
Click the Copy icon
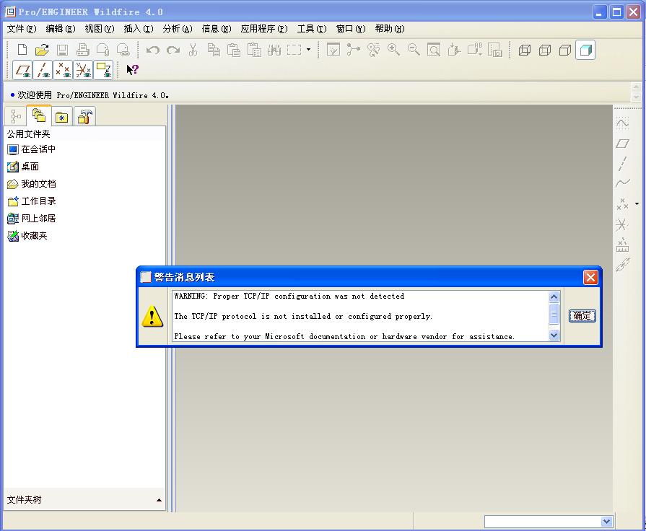pyautogui.click(x=214, y=50)
